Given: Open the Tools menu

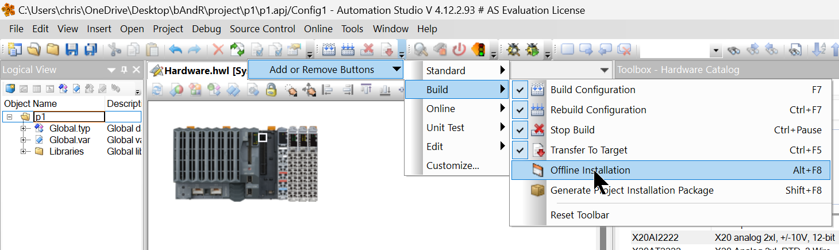Looking at the screenshot, I should pyautogui.click(x=352, y=29).
